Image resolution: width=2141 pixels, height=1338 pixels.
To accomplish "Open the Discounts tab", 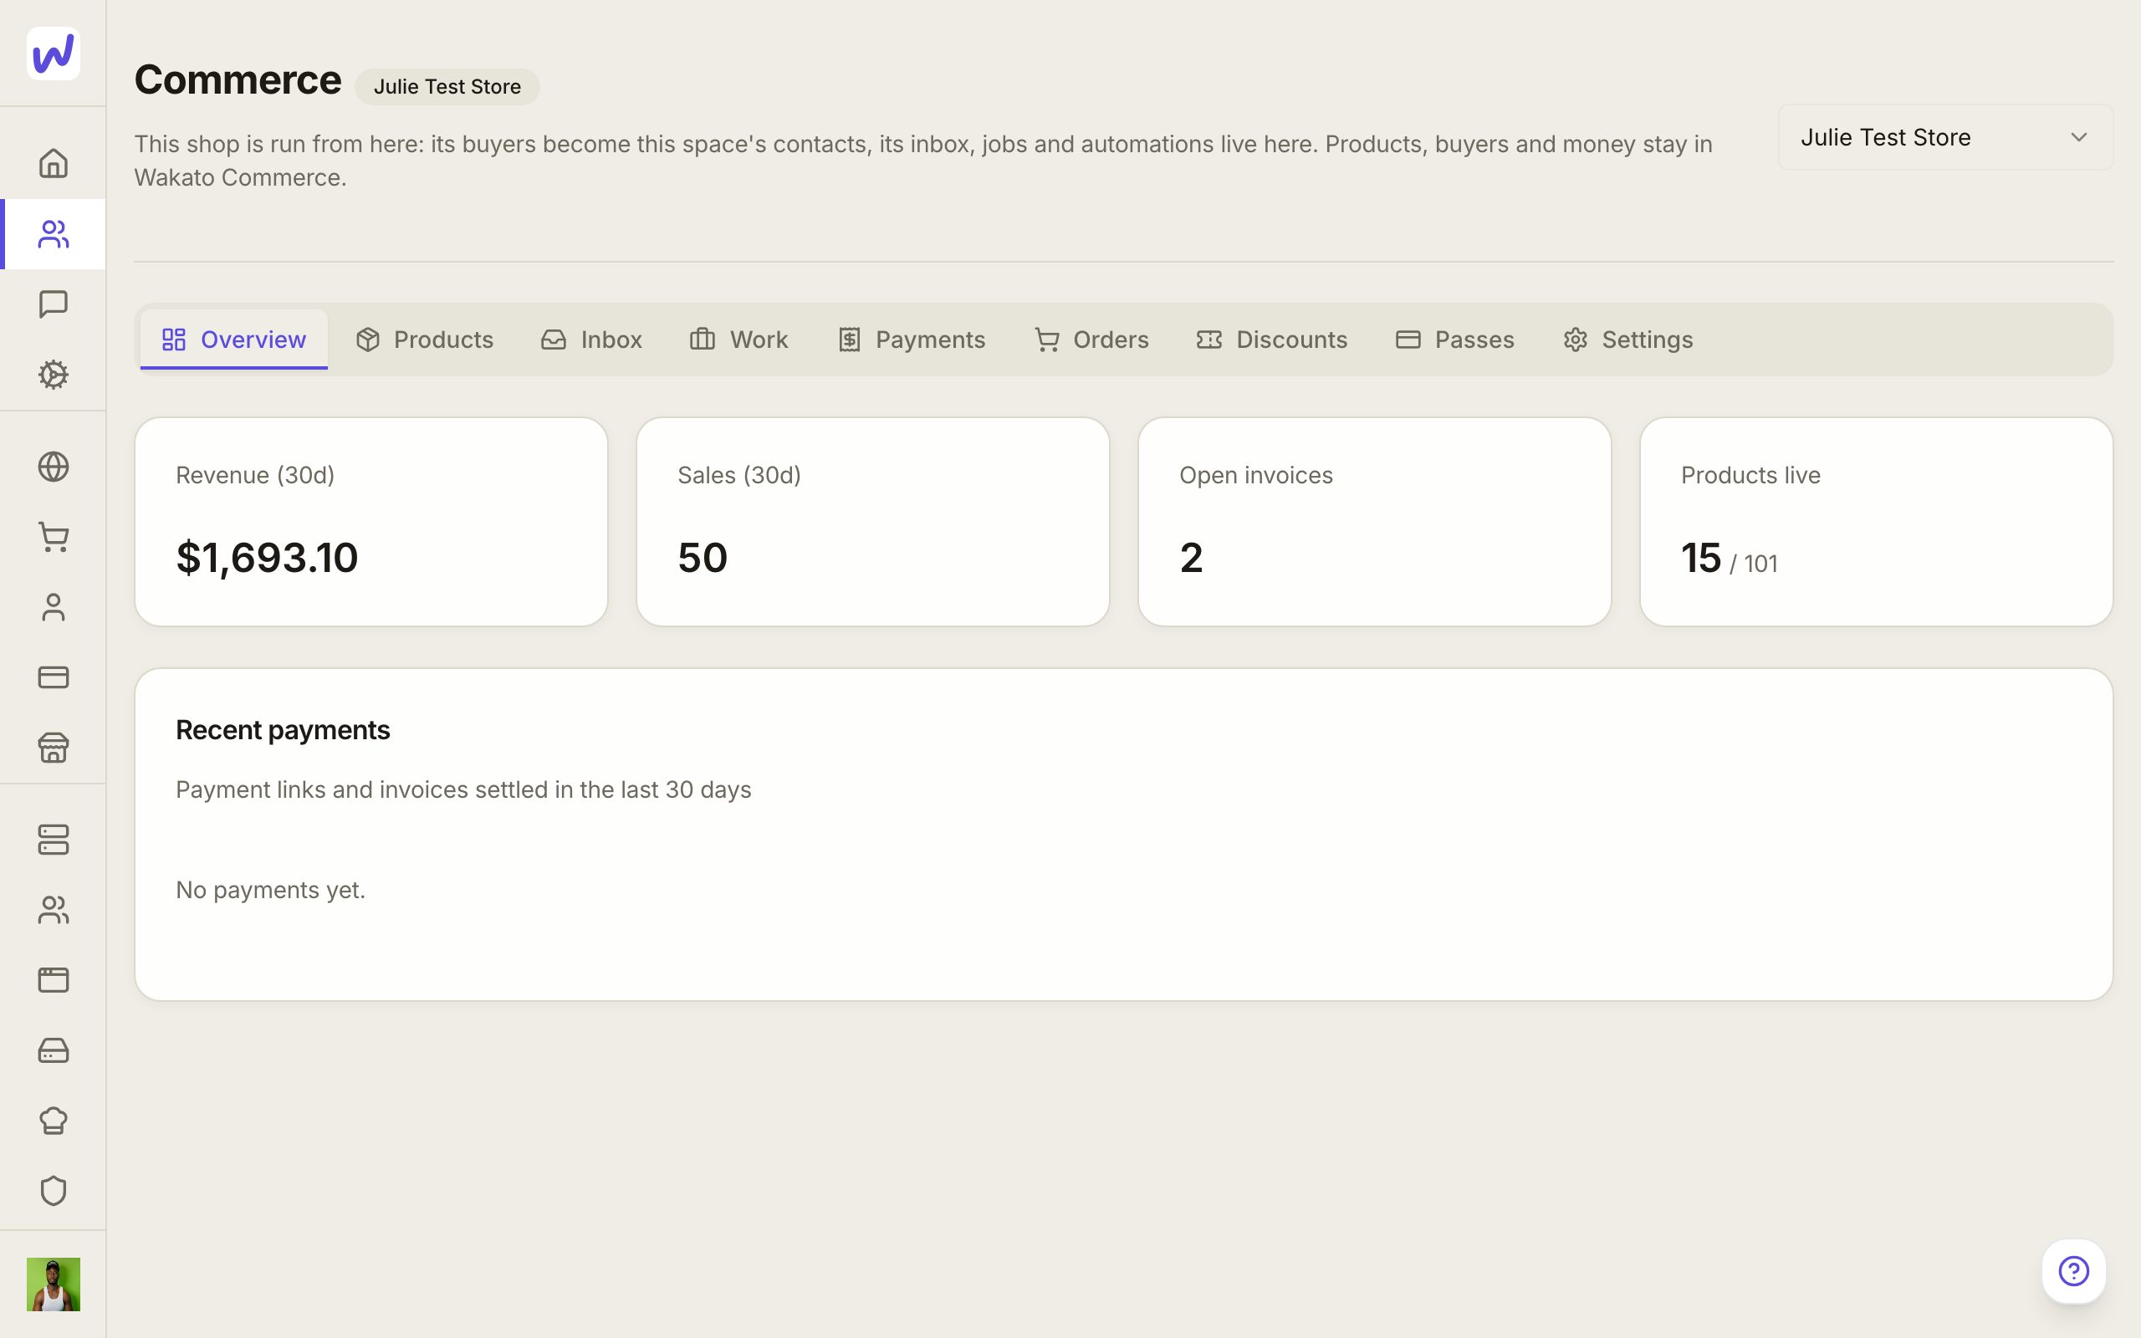I will (x=1271, y=339).
